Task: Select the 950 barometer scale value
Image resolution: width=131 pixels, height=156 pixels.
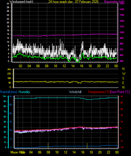Action: pos(121,61)
